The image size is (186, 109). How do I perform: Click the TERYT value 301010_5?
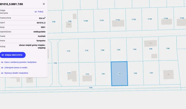click(41, 23)
